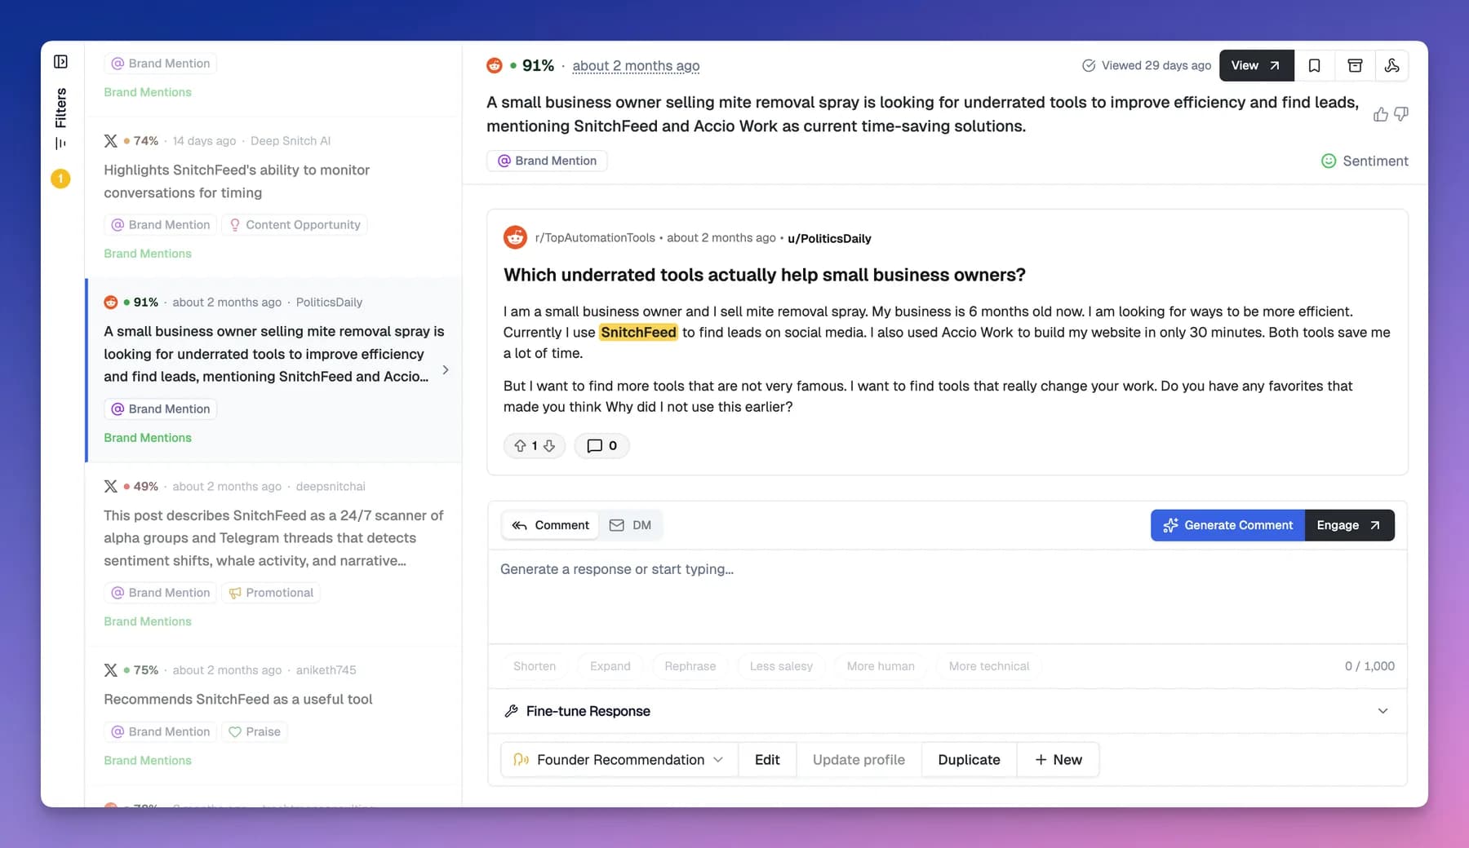Image resolution: width=1469 pixels, height=848 pixels.
Task: Expand Fine-tune Response section
Action: pos(948,711)
